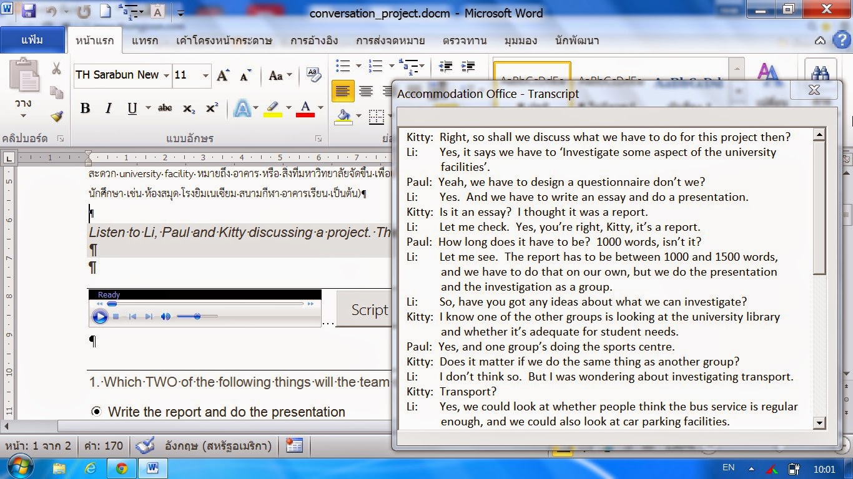
Task: Toggle italic formatting
Action: click(107, 108)
